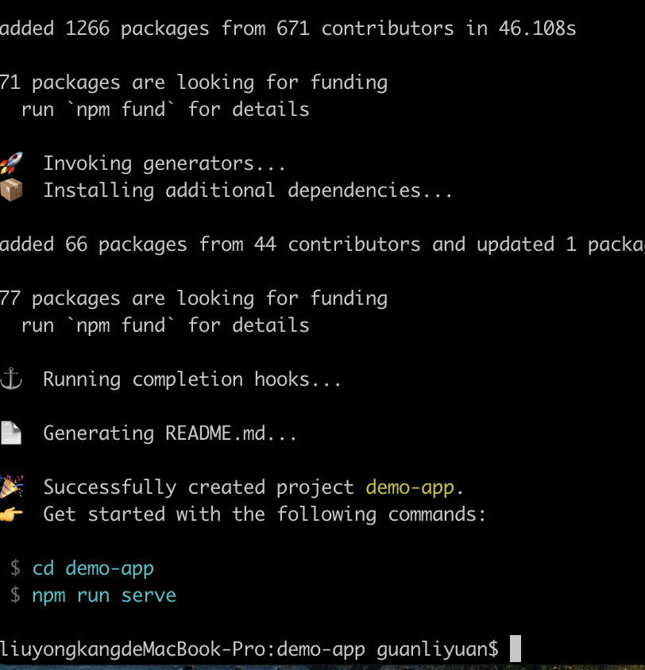The width and height of the screenshot is (645, 670).
Task: Click the pointing hand emoji icon
Action: pos(11,514)
